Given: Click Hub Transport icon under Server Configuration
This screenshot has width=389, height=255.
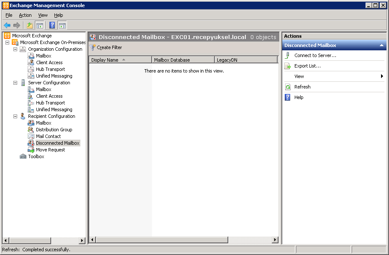Looking at the screenshot, I should pos(31,103).
